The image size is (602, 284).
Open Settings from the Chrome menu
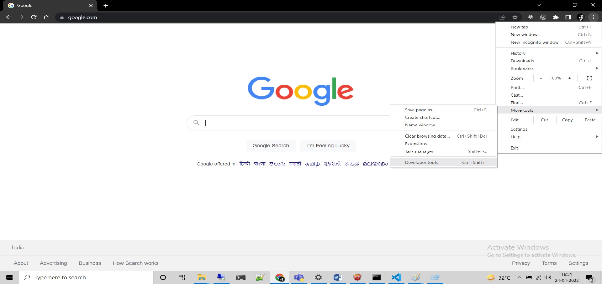pos(549,129)
